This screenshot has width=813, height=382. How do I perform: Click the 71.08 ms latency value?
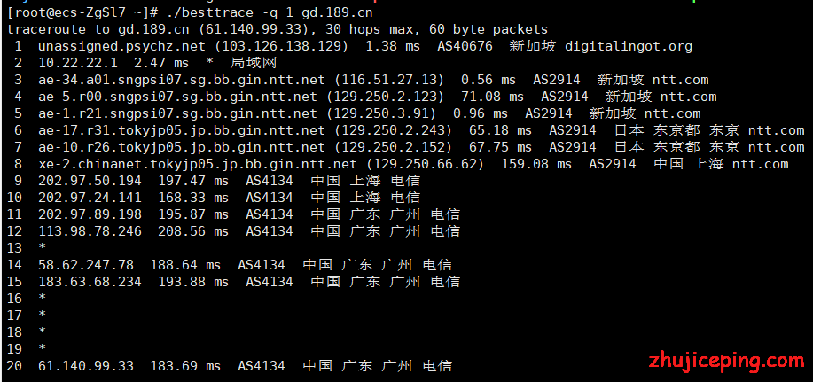[x=488, y=97]
